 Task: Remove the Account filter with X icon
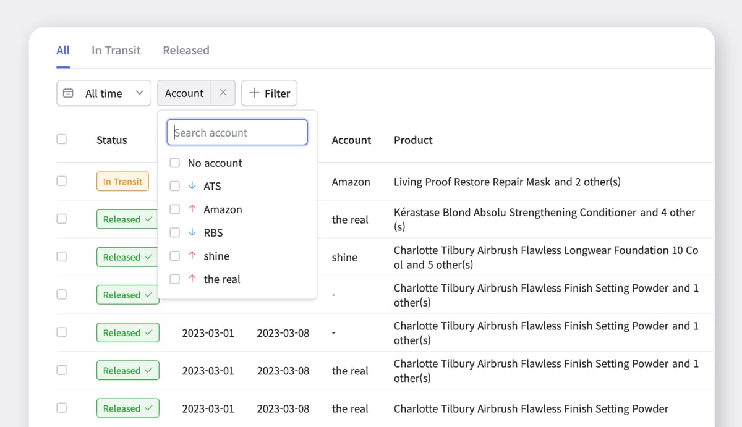pyautogui.click(x=223, y=93)
